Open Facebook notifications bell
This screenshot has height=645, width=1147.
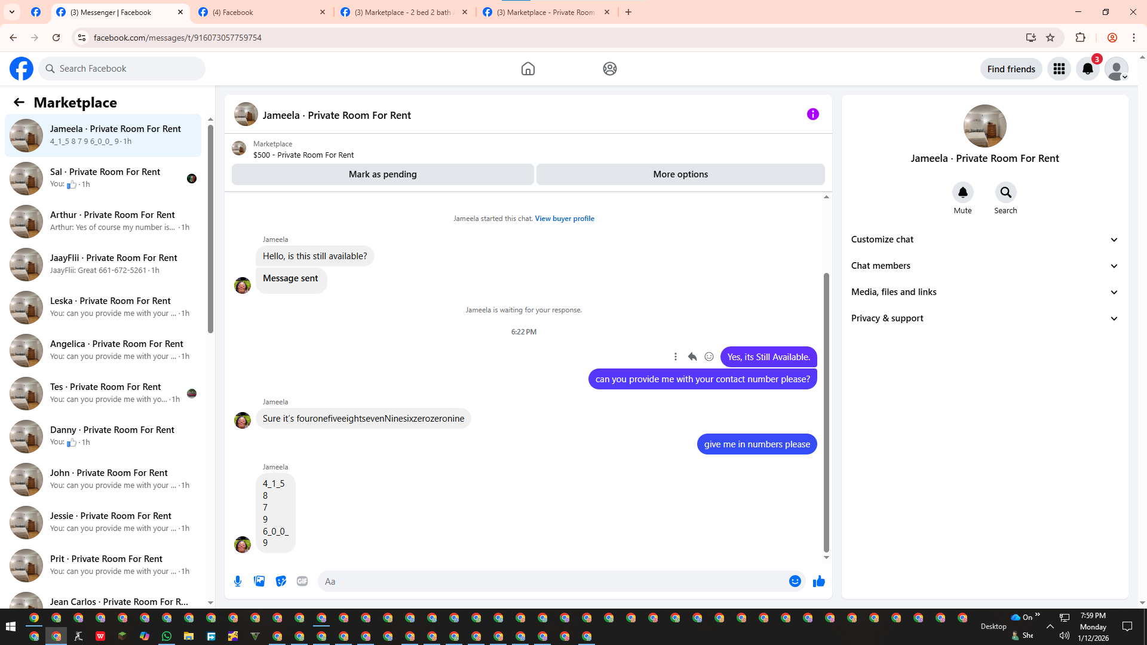(x=1087, y=69)
